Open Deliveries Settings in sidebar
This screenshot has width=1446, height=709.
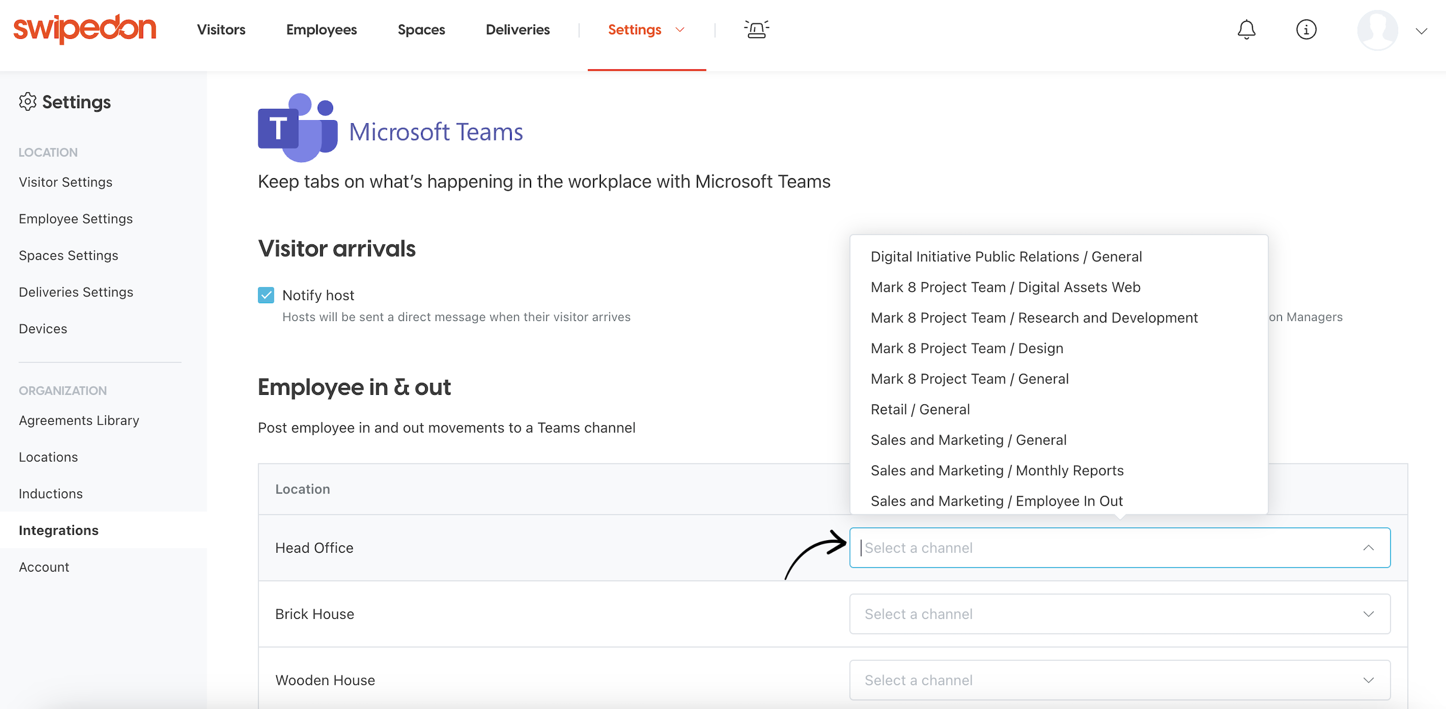(x=76, y=293)
